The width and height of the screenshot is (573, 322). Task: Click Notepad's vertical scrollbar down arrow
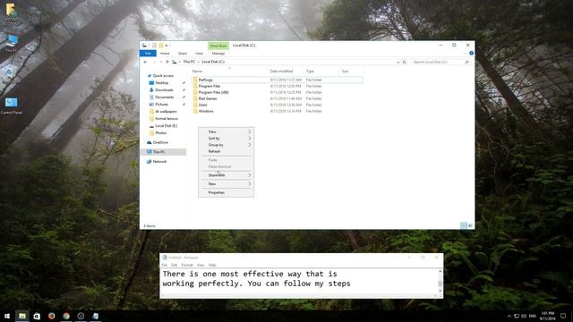tap(440, 292)
